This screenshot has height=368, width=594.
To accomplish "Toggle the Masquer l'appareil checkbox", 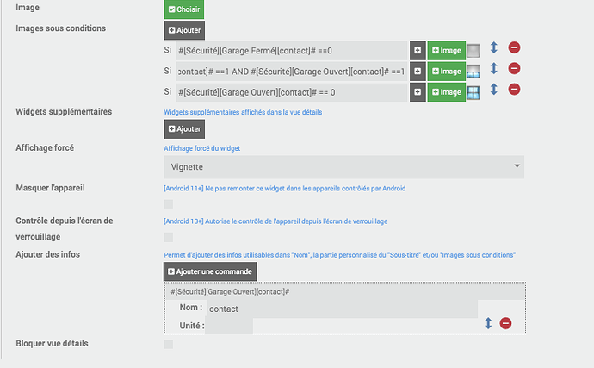I will (169, 204).
